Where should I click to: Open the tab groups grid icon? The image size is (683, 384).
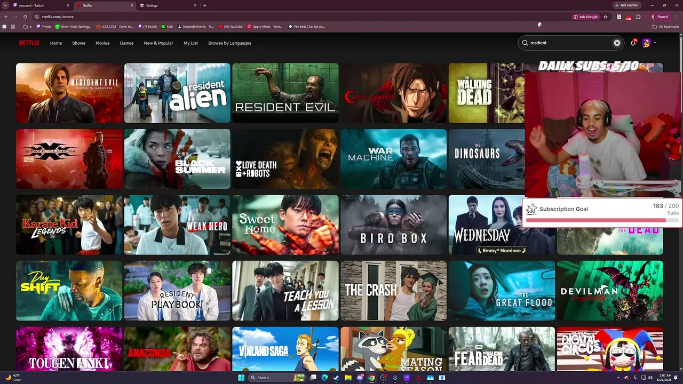click(x=13, y=27)
